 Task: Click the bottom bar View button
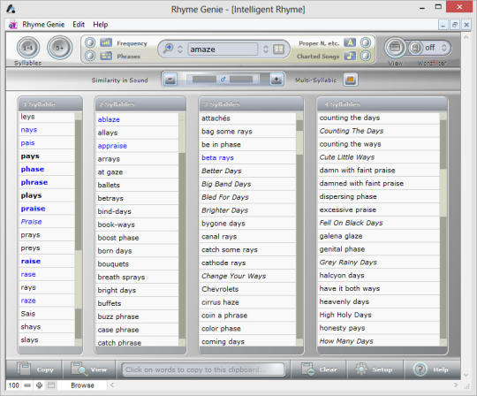(x=89, y=369)
